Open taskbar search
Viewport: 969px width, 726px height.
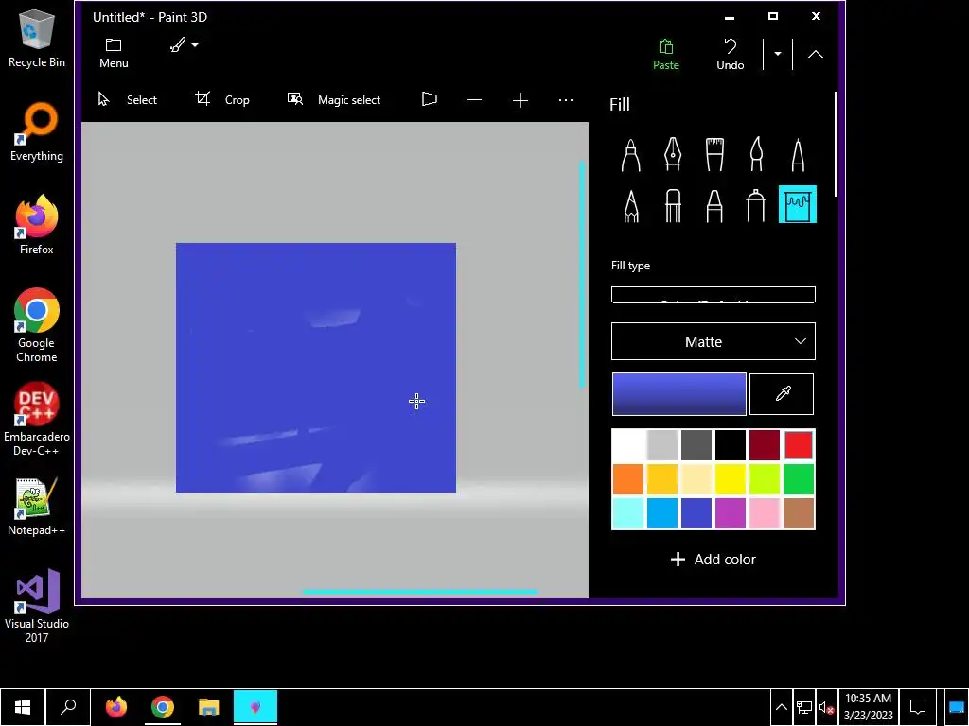coord(68,707)
